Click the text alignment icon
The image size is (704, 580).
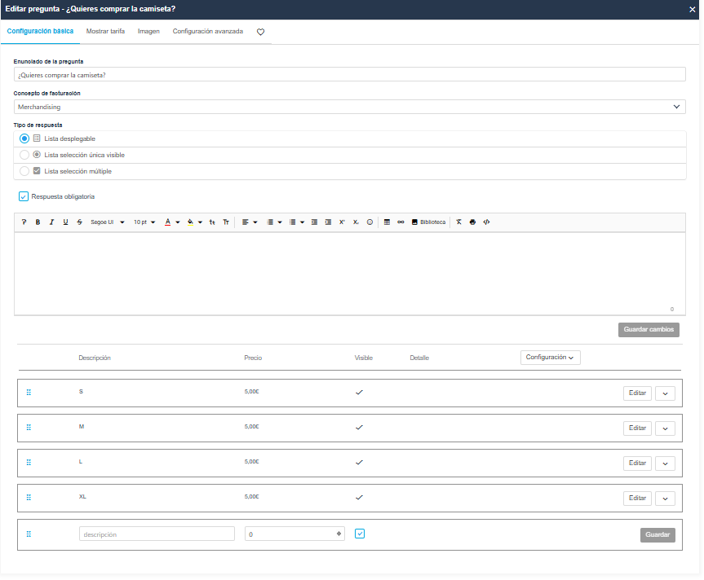point(246,222)
